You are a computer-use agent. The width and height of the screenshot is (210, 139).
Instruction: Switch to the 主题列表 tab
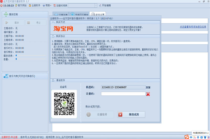tap(61, 15)
